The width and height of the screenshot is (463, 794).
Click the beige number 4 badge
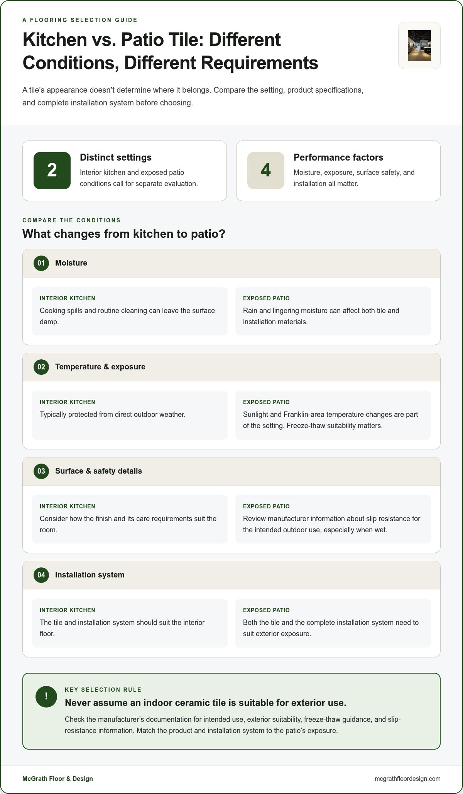(x=266, y=171)
